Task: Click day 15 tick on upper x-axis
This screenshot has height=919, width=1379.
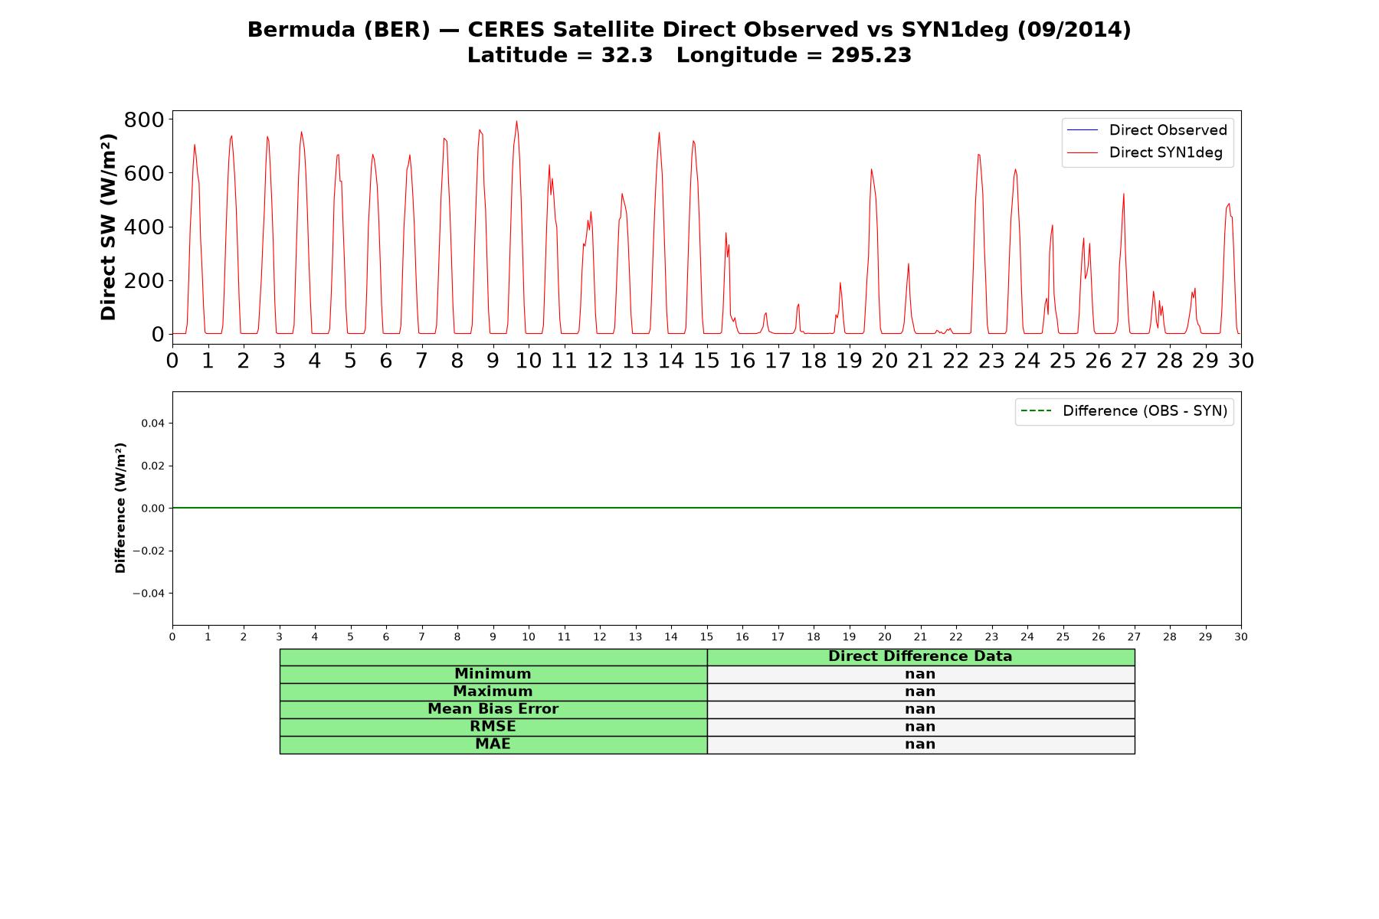Action: [x=706, y=360]
